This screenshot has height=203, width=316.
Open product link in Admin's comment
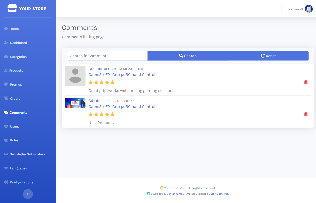[124, 107]
